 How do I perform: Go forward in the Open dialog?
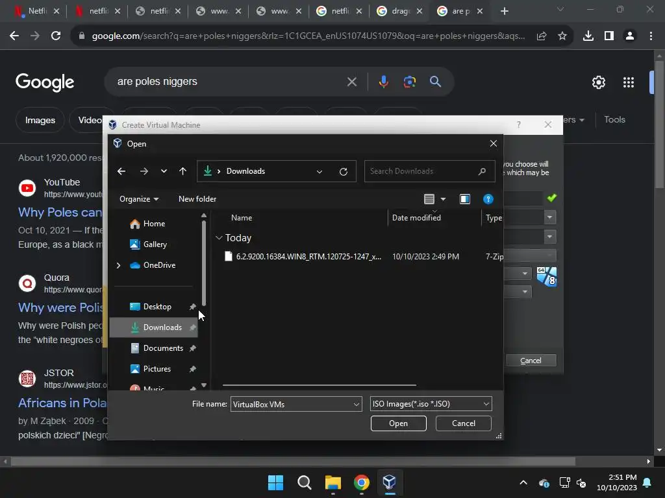coord(144,171)
